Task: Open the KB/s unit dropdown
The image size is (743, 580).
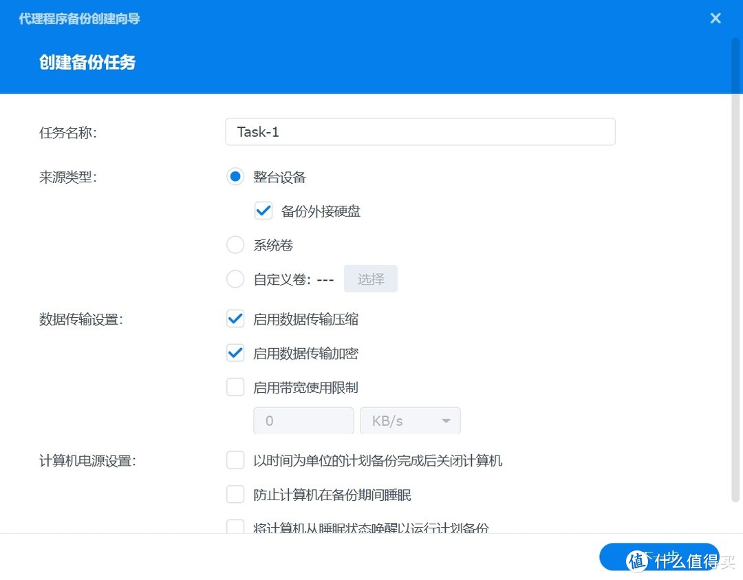Action: tap(410, 420)
